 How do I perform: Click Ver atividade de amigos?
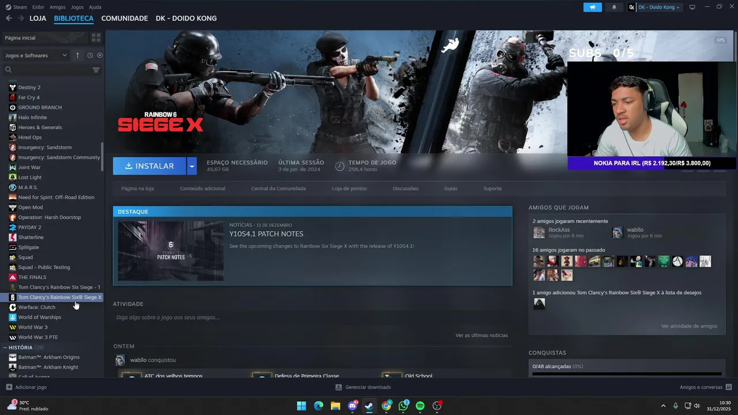pos(689,326)
